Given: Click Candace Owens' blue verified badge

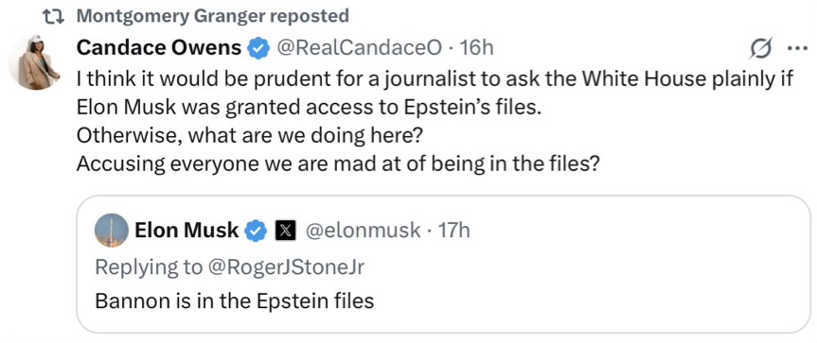Looking at the screenshot, I should [x=258, y=49].
